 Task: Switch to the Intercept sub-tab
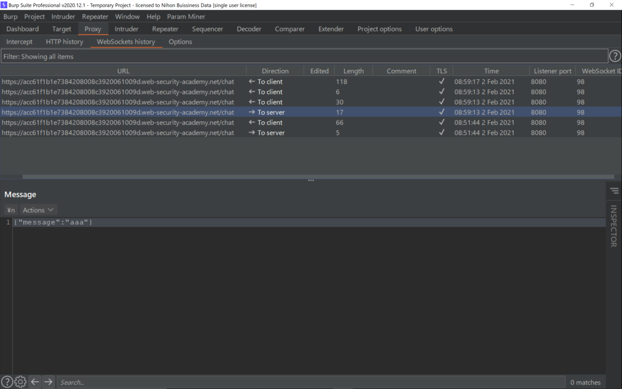point(19,41)
